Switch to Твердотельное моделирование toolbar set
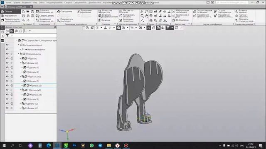The width and height of the screenshot is (266, 149). tap(10, 20)
